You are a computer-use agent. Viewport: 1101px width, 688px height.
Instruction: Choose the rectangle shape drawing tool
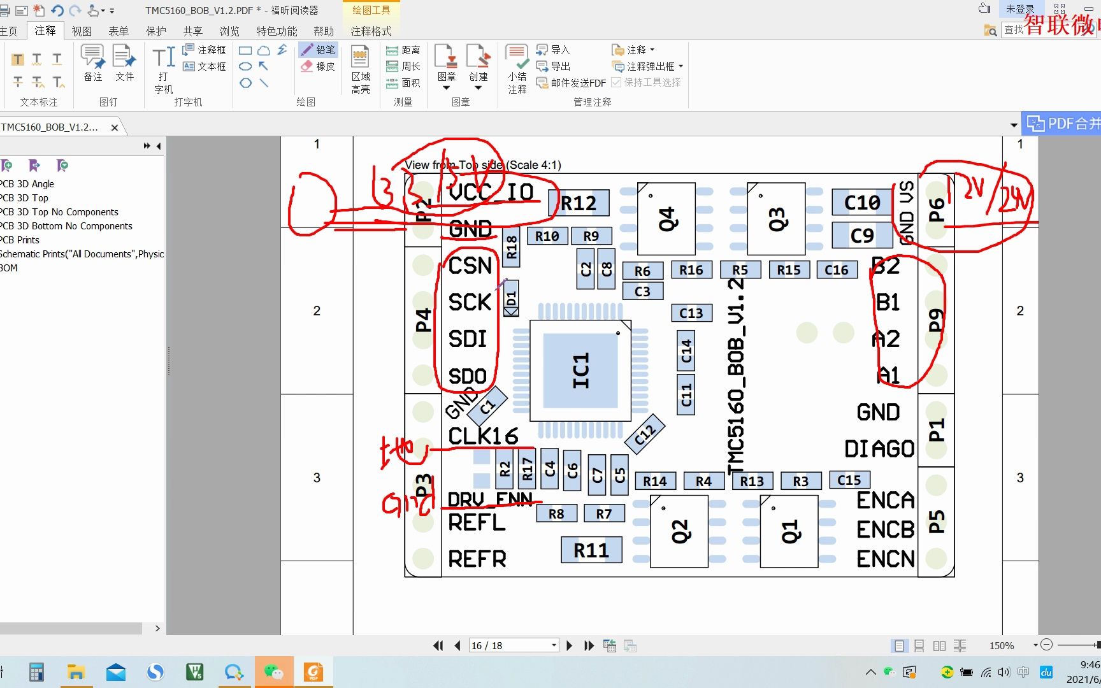(245, 50)
